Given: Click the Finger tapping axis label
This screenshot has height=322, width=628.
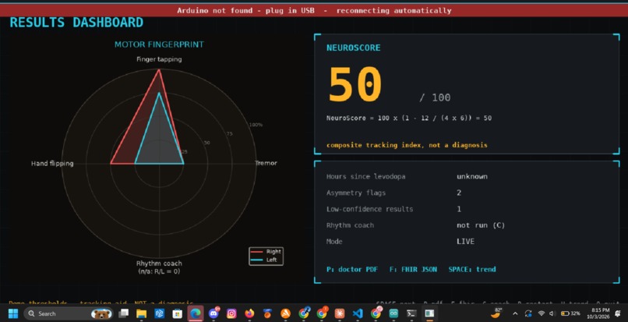Looking at the screenshot, I should pos(159,59).
